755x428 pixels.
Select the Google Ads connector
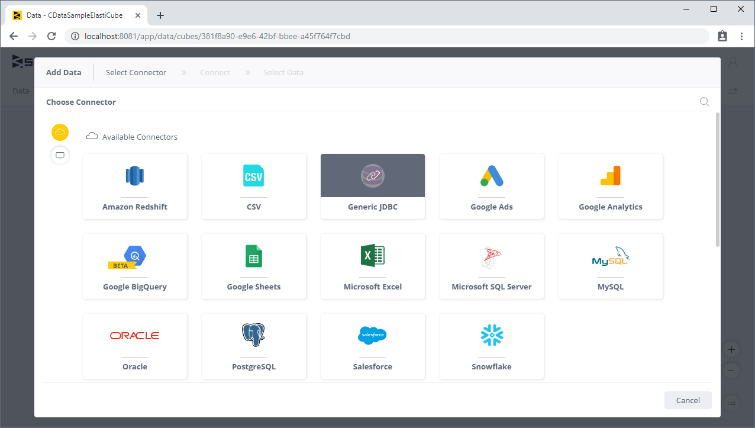492,186
